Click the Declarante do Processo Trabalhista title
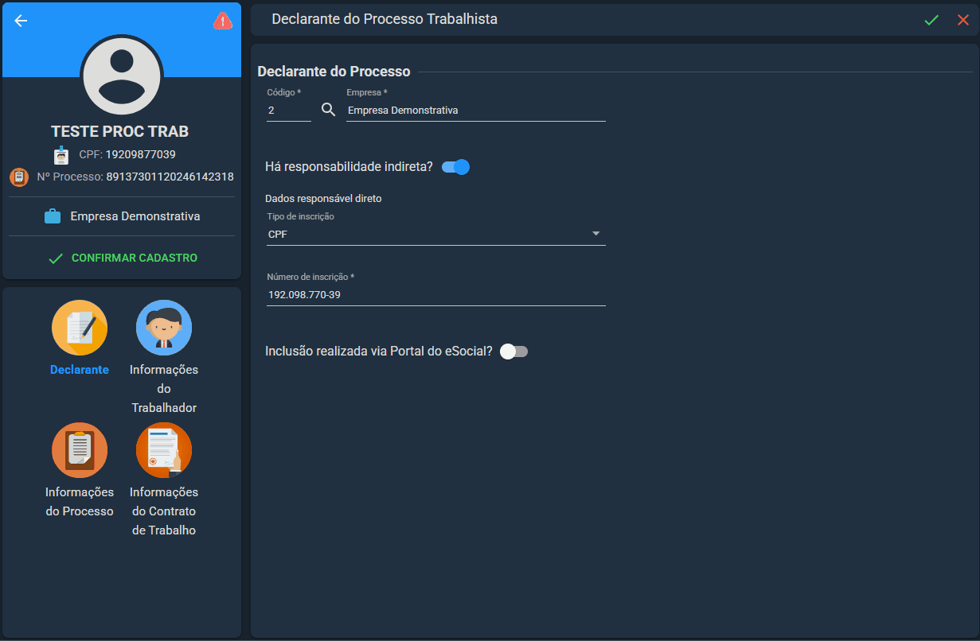This screenshot has width=980, height=641. click(385, 19)
